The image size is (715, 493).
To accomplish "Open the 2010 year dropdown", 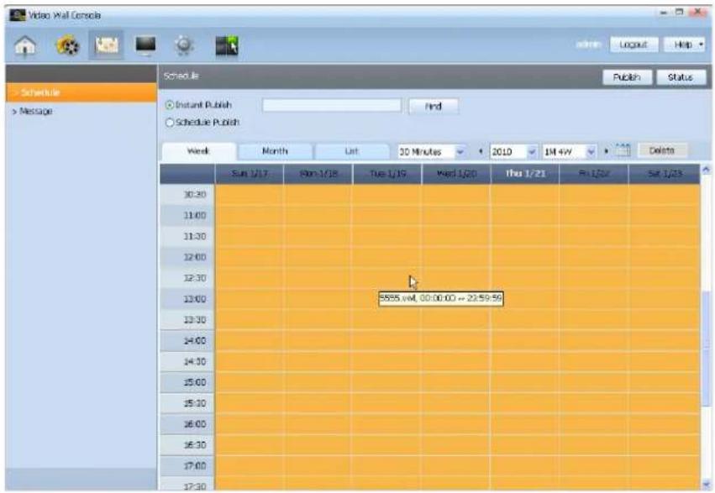I will [513, 151].
